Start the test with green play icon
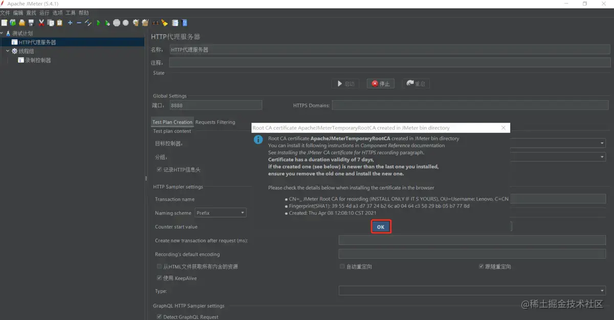Image resolution: width=614 pixels, height=320 pixels. click(98, 22)
